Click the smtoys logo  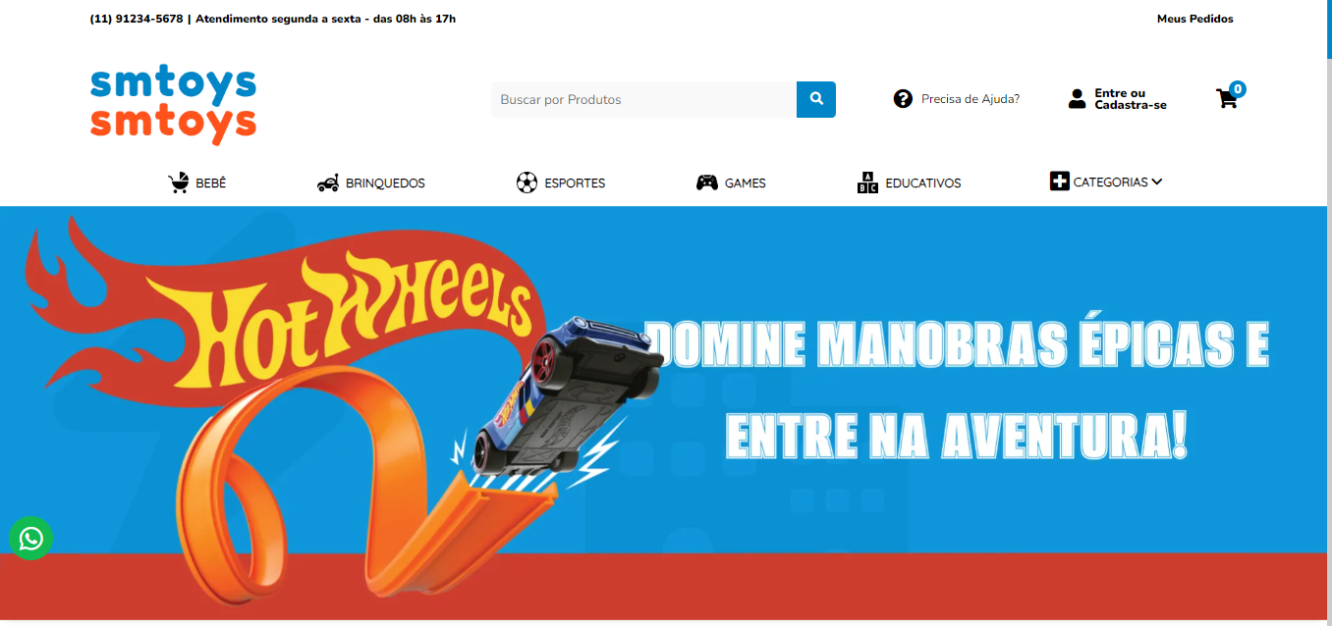[x=173, y=105]
